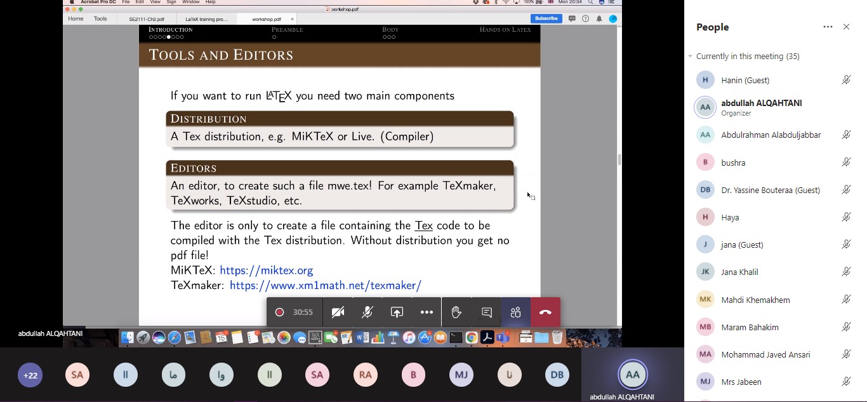This screenshot has height=402, width=867.
Task: Show the meeting chat conversation
Action: (487, 312)
